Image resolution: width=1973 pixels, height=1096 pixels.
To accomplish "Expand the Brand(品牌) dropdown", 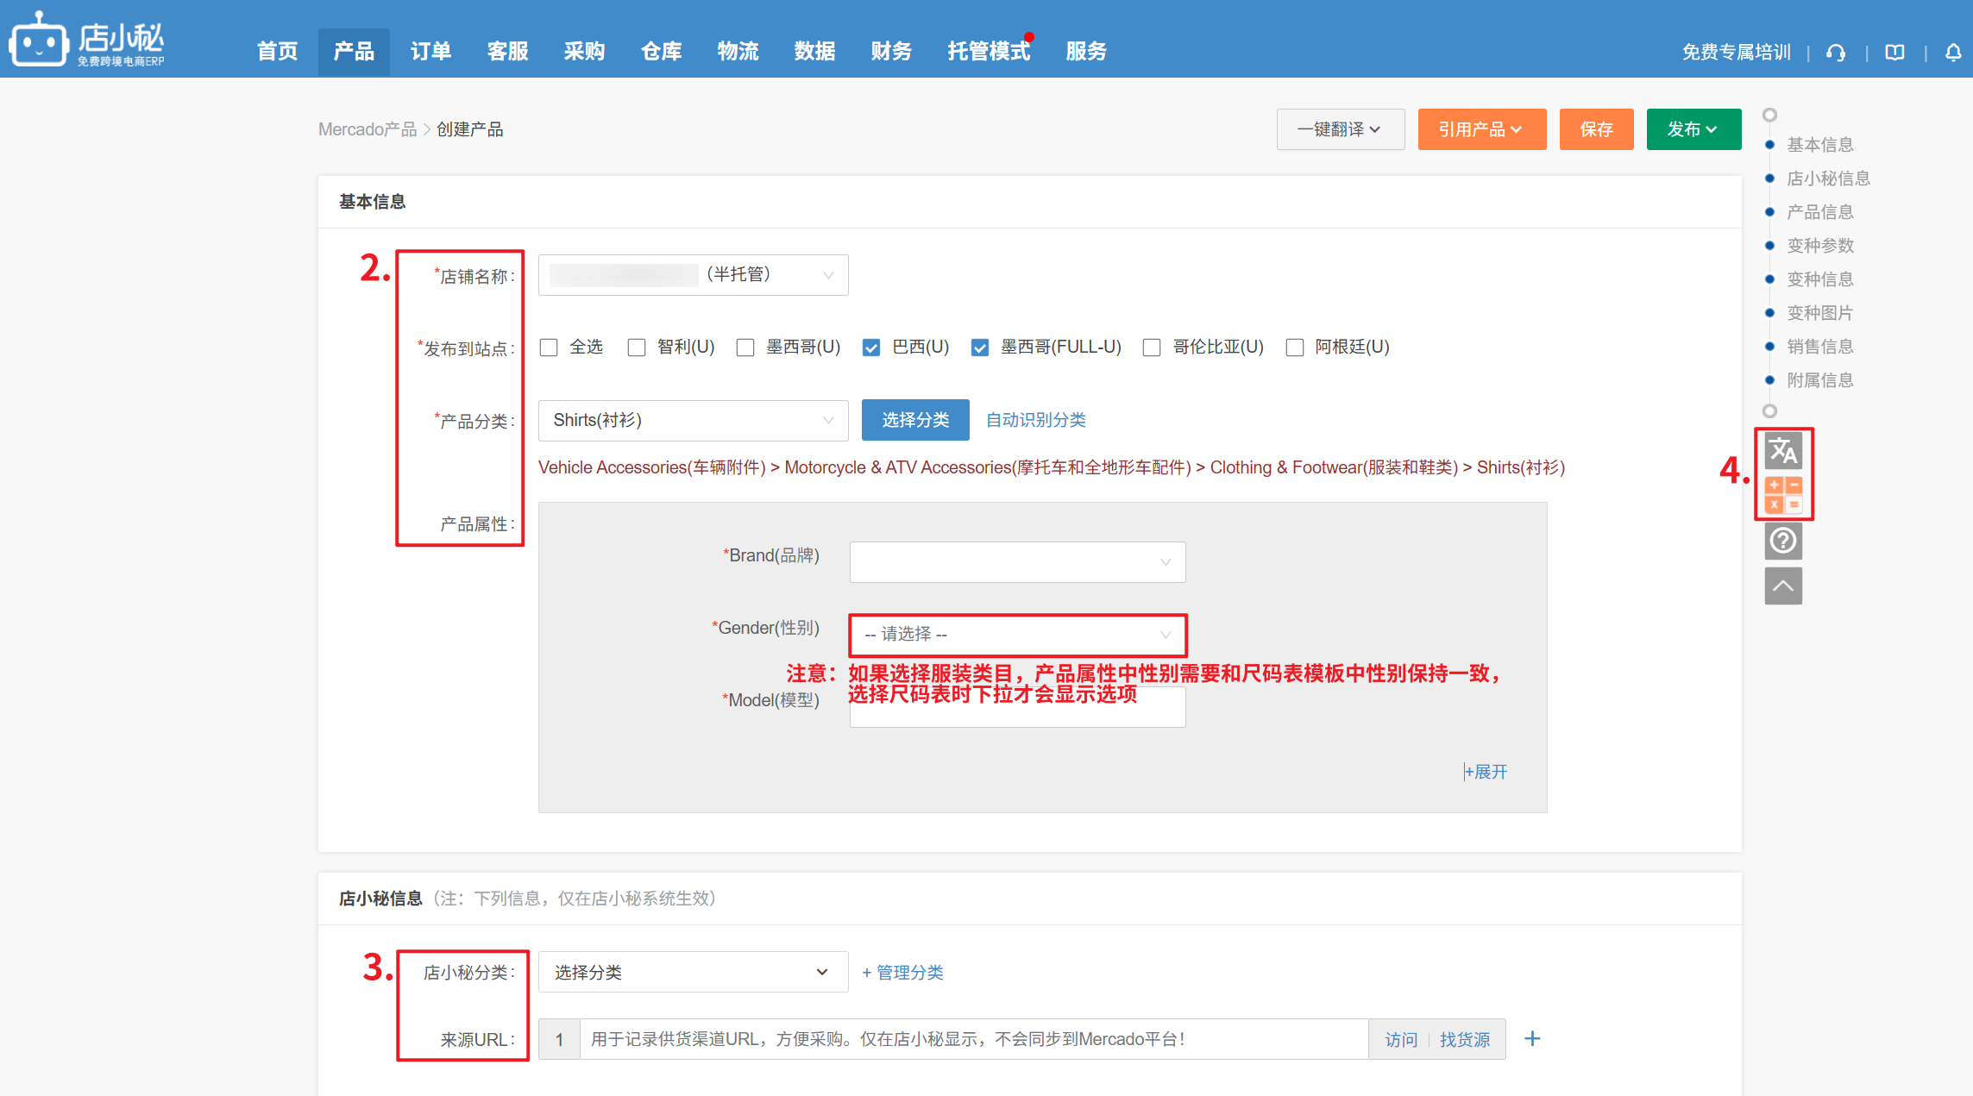I will pyautogui.click(x=1017, y=562).
